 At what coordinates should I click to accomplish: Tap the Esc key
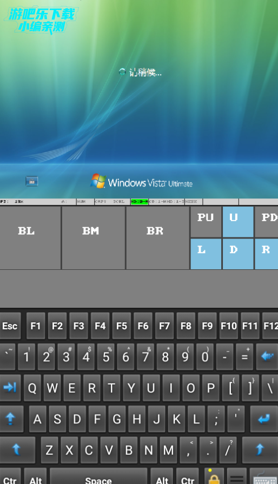pos(10,326)
